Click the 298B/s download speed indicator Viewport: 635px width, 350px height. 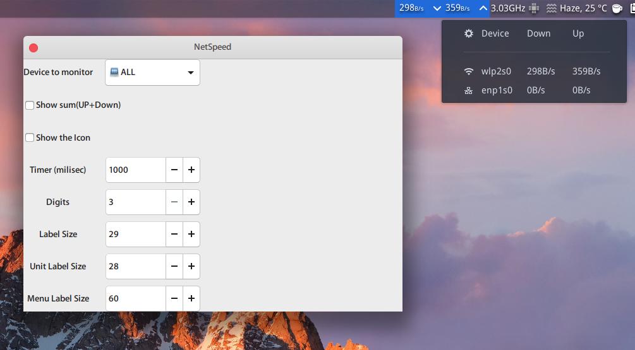[411, 8]
